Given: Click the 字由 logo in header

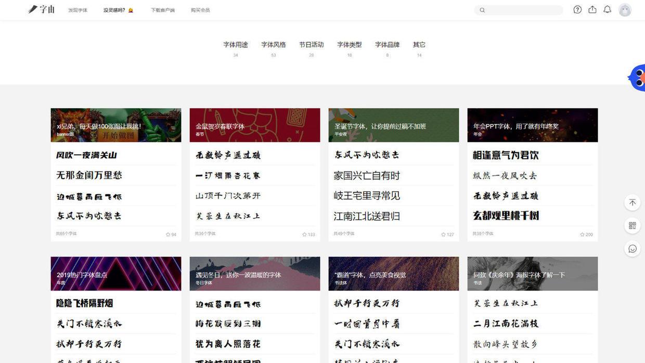Looking at the screenshot, I should (41, 9).
